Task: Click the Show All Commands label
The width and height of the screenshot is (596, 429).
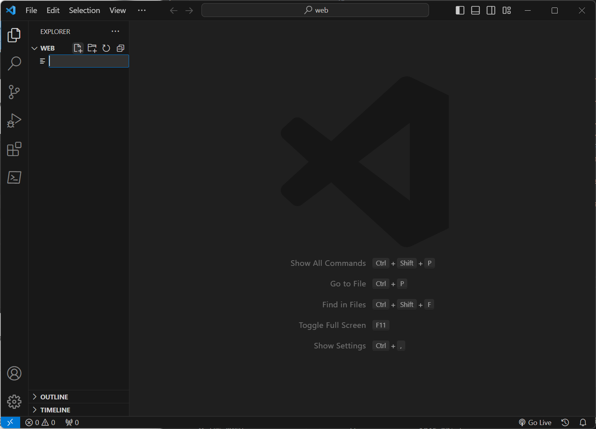Action: tap(328, 263)
